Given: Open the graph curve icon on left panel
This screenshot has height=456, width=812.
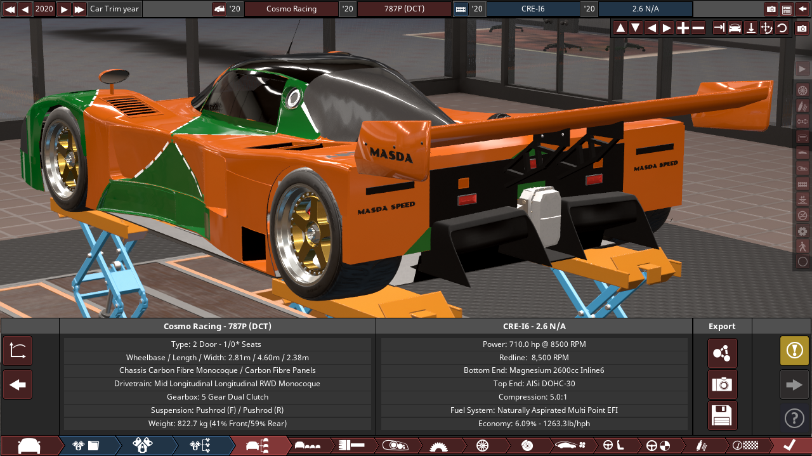Looking at the screenshot, I should [x=18, y=351].
